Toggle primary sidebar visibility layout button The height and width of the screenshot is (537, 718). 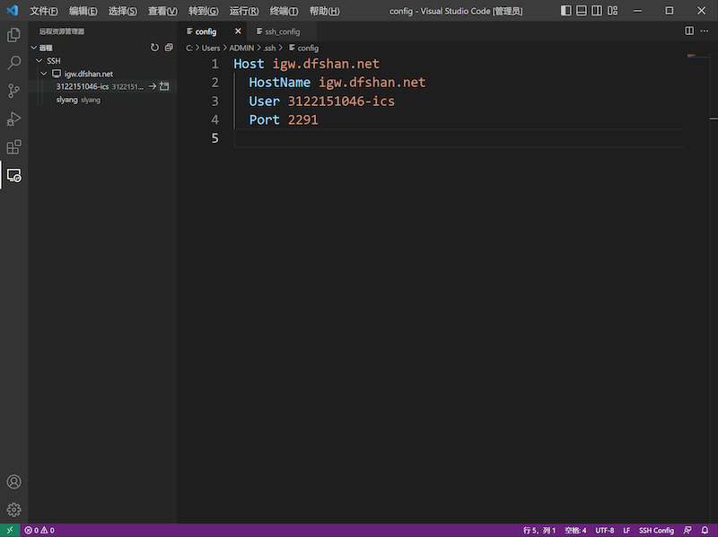pos(565,11)
